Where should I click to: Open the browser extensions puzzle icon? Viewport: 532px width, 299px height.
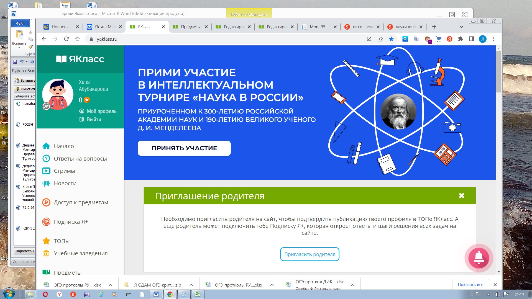(461, 39)
